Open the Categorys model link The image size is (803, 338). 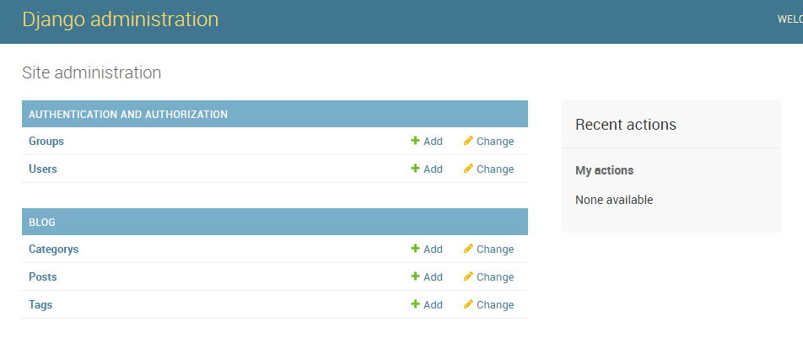point(54,249)
